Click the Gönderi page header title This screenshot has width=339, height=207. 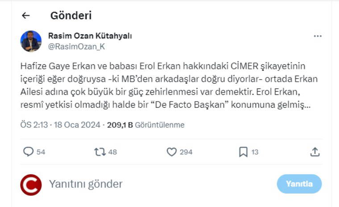pyautogui.click(x=71, y=16)
